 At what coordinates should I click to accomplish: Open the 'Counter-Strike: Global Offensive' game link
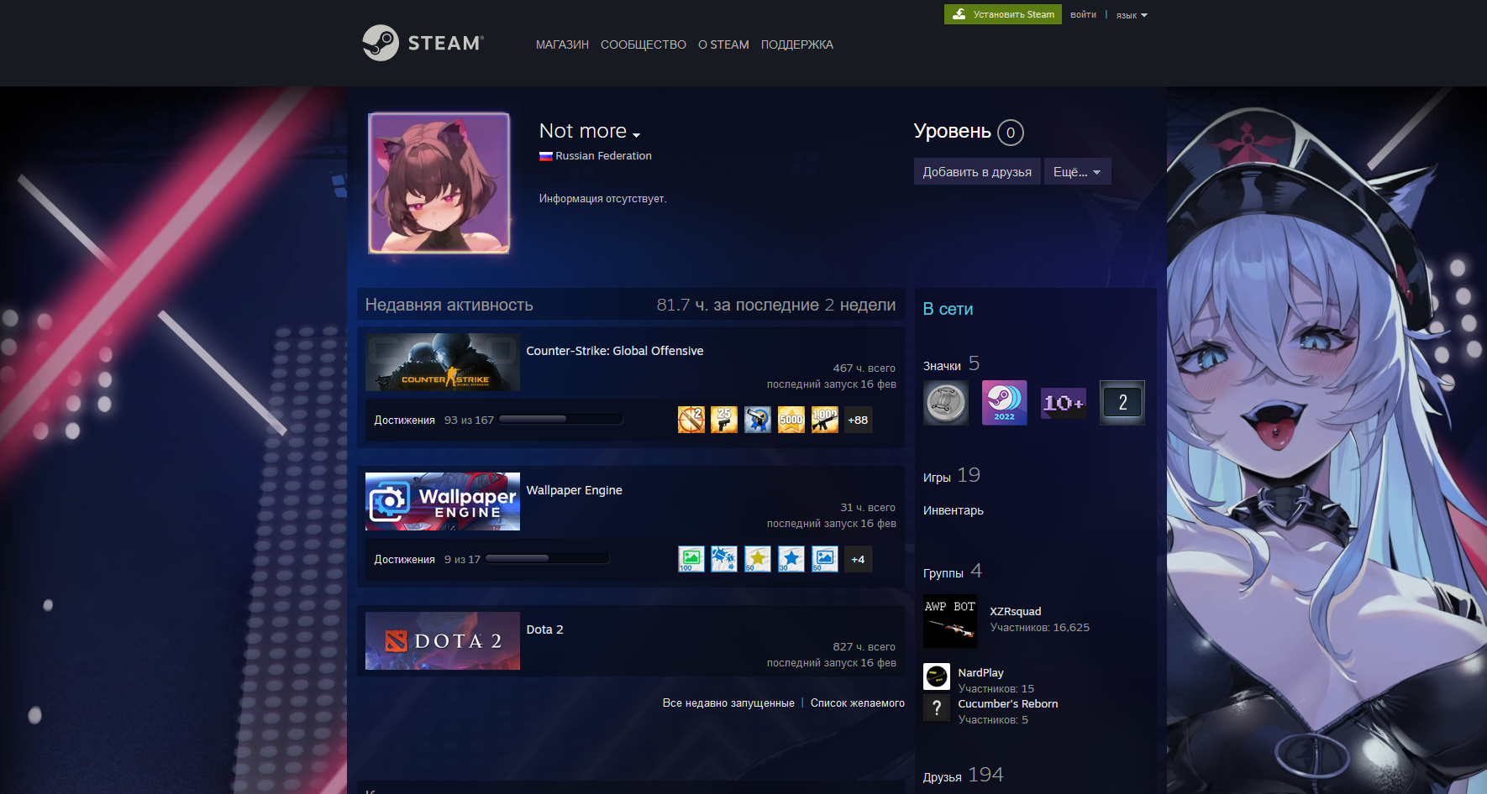(615, 351)
